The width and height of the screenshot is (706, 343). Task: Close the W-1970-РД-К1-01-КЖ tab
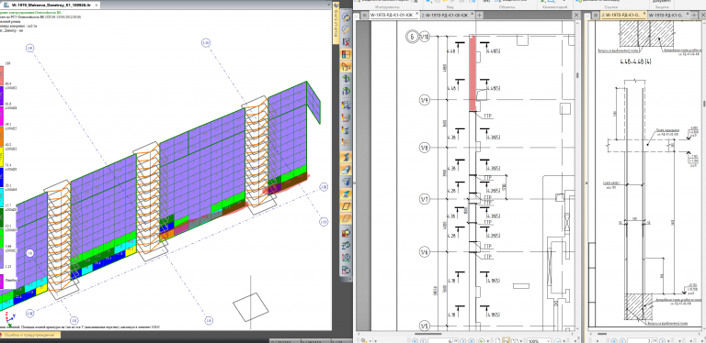416,15
